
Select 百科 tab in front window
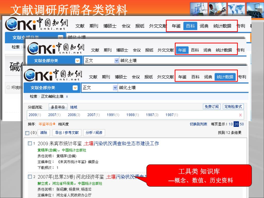pyautogui.click(x=195, y=77)
